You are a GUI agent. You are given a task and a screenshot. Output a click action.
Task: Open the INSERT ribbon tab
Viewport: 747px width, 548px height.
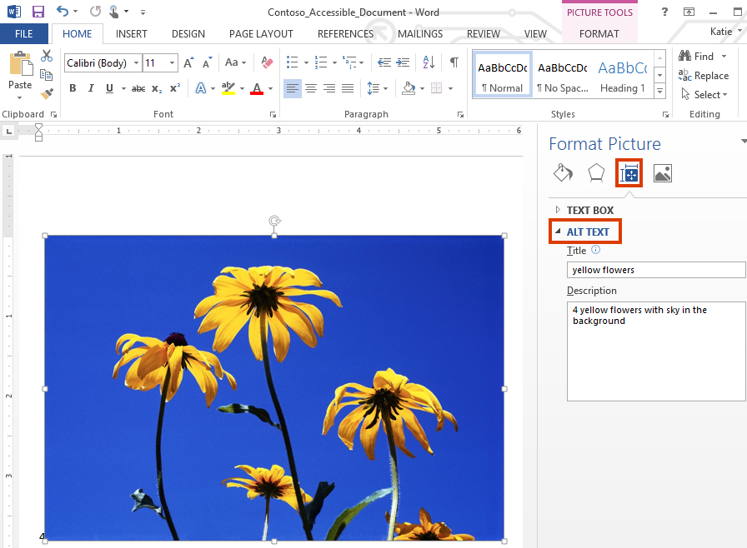tap(132, 34)
